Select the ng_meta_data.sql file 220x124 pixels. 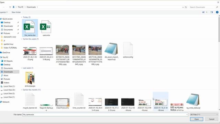tap(193, 101)
